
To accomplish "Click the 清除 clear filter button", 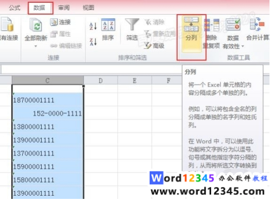I will (x=154, y=22).
